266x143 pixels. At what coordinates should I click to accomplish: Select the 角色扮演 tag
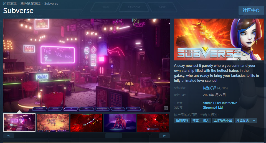242,120
